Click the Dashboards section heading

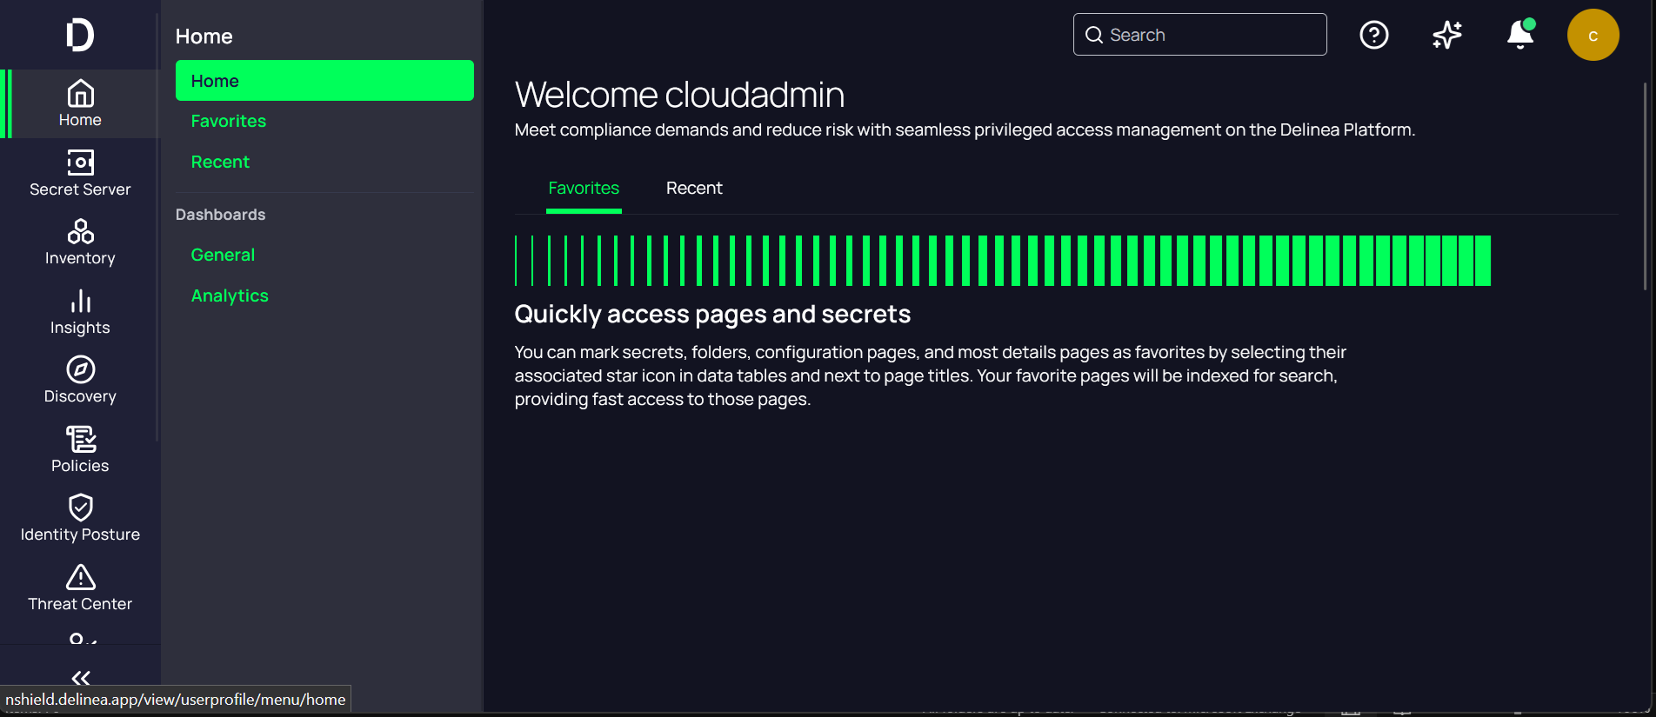(221, 215)
